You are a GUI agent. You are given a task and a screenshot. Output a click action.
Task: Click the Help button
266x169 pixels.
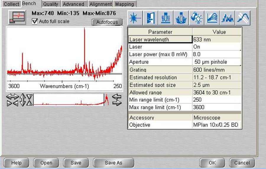pos(16,163)
